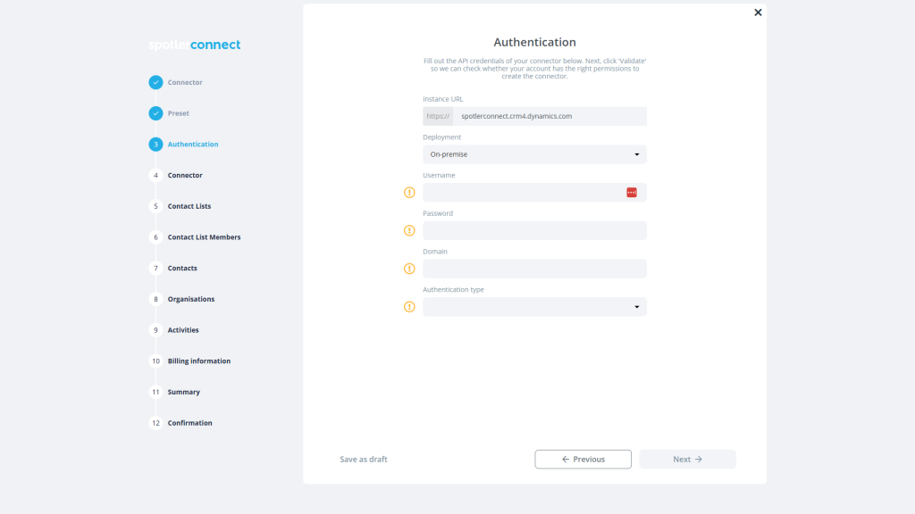Open the Activities step
Screen dimensions: 915x514
point(183,330)
